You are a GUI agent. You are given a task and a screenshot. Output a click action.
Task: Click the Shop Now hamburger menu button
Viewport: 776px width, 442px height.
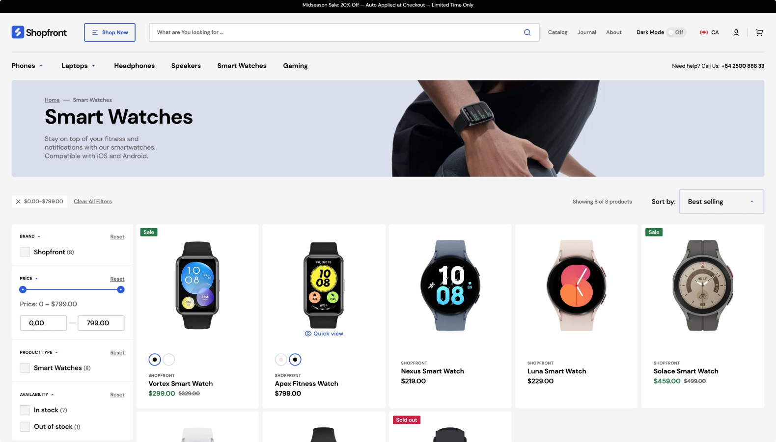point(110,32)
